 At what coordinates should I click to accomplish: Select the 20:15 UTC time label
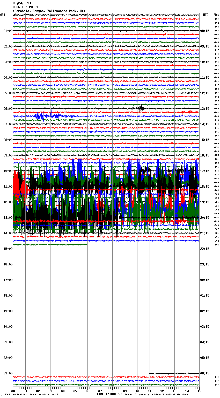(x=205, y=218)
